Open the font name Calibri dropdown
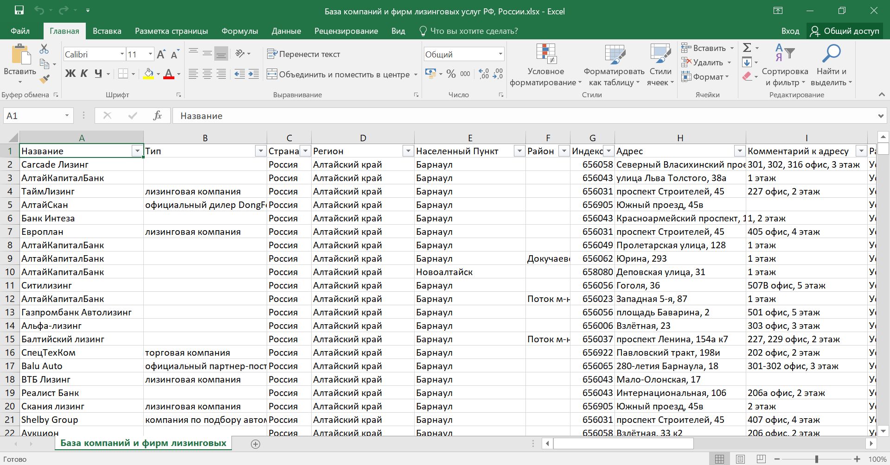Screen dimensions: 890x465 pos(122,54)
